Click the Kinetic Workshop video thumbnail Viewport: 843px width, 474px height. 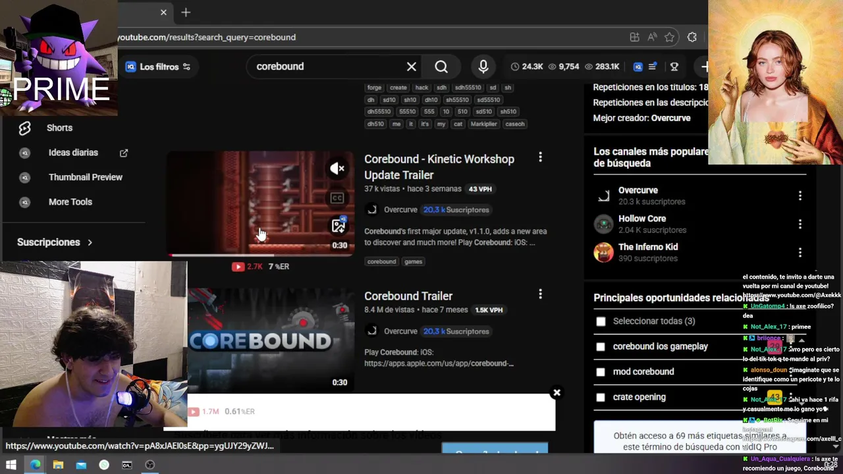pos(260,202)
